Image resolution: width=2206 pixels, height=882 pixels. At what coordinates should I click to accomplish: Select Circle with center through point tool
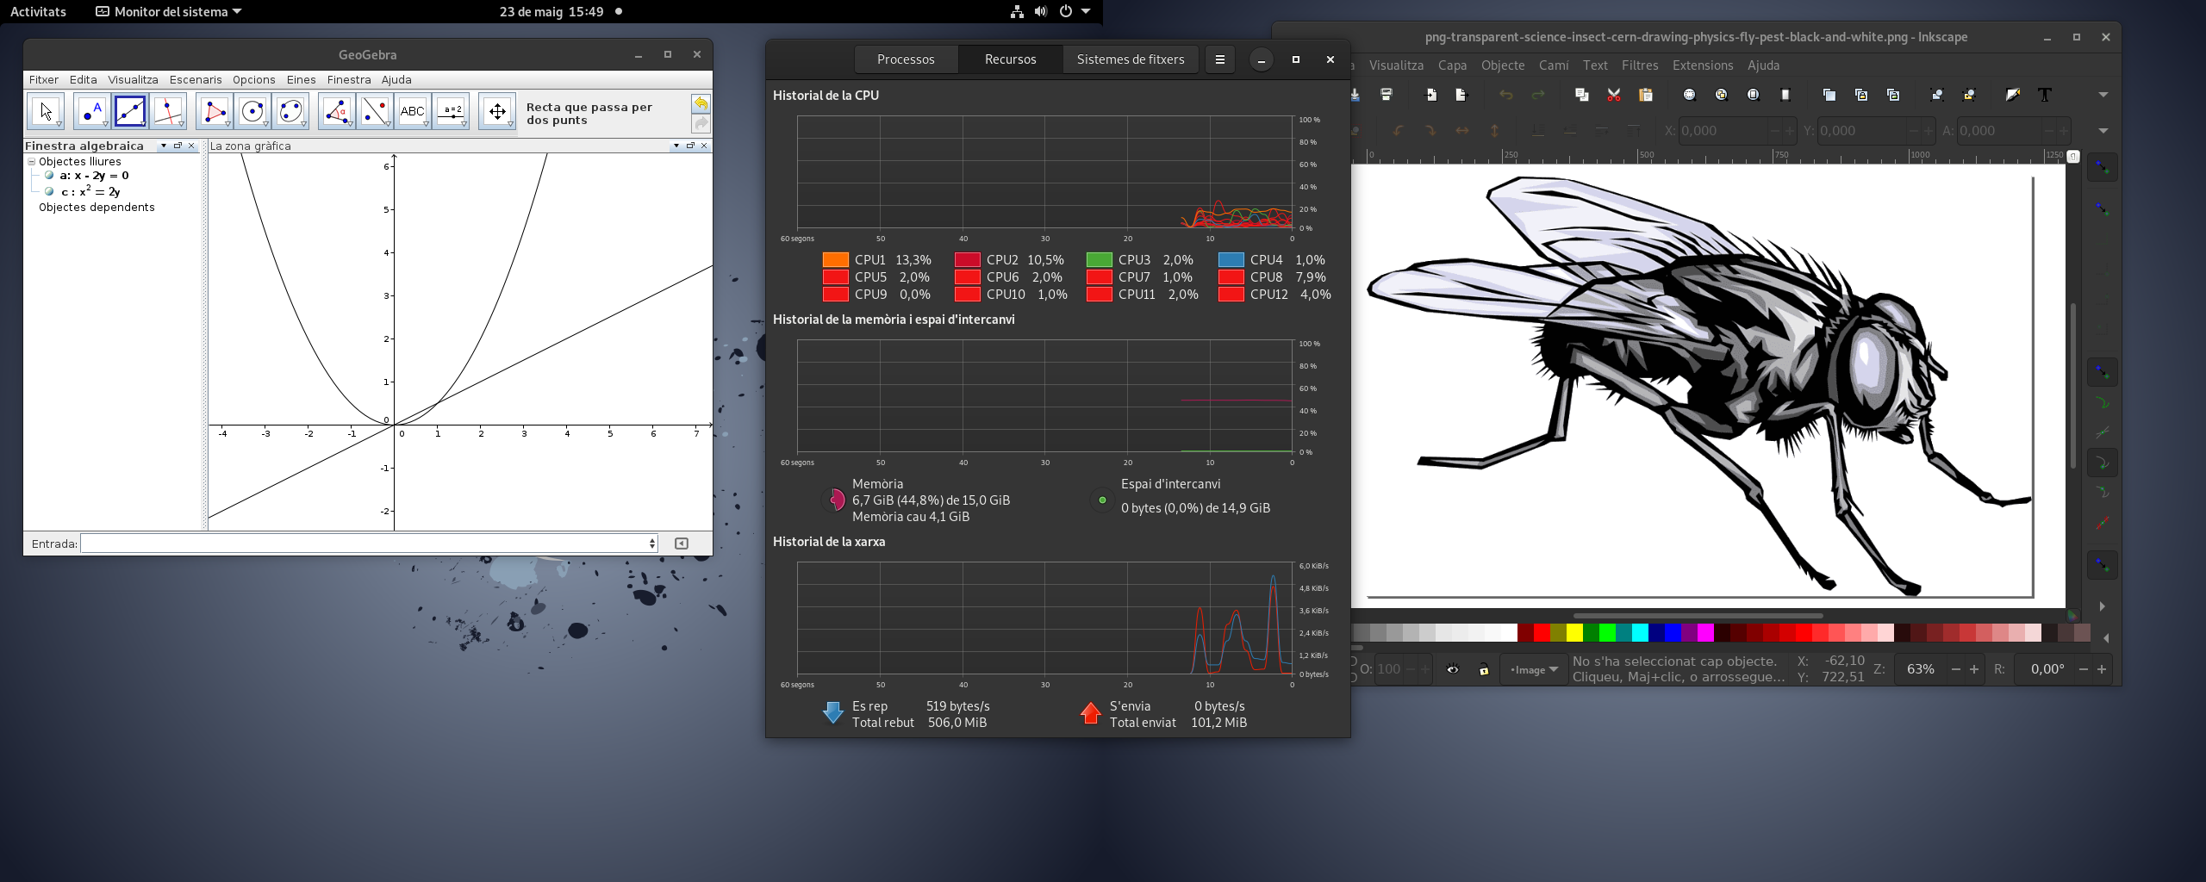coord(252,111)
